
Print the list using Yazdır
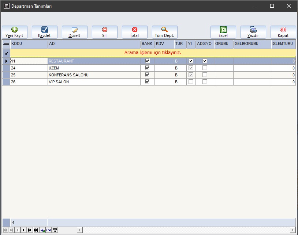[x=253, y=32]
